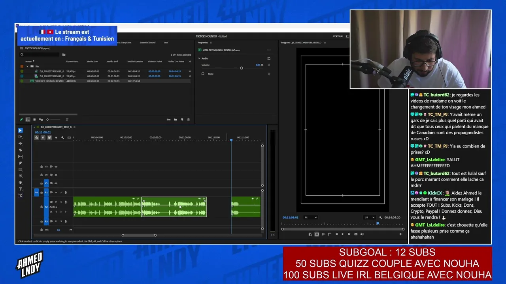
Task: Open timeline wrench display settings
Action: 62,138
